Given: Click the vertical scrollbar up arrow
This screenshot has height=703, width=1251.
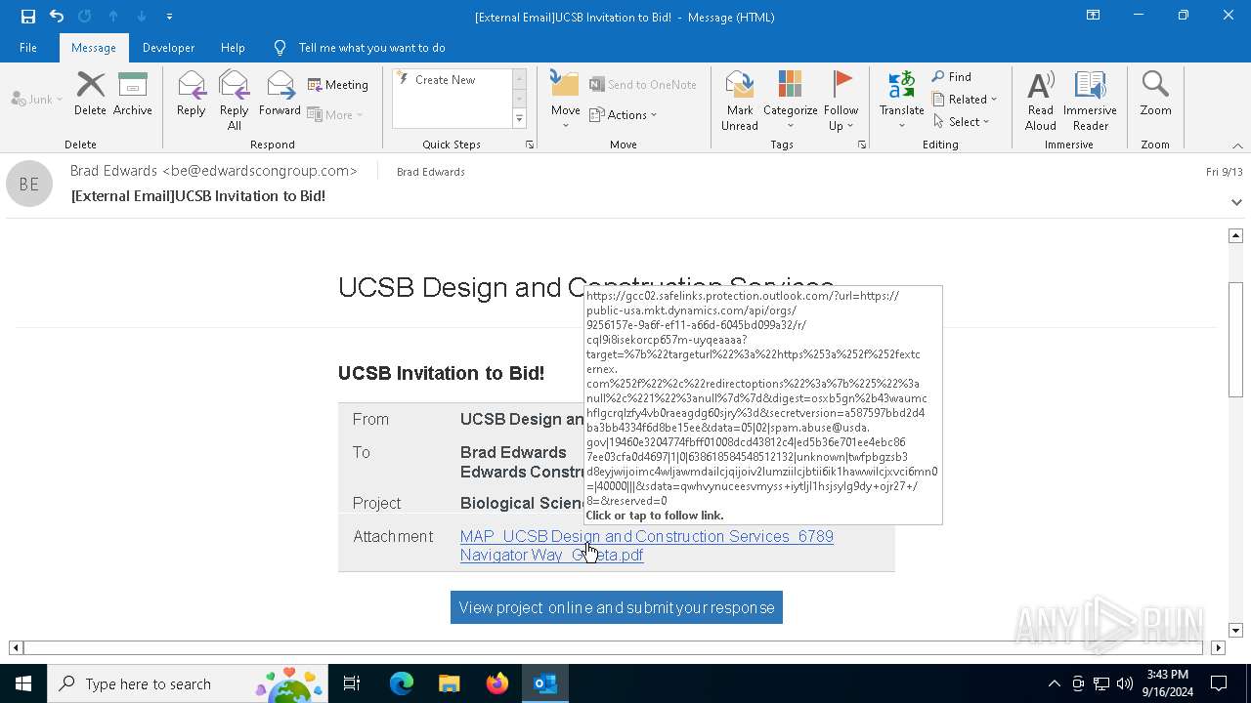Looking at the screenshot, I should [x=1235, y=235].
